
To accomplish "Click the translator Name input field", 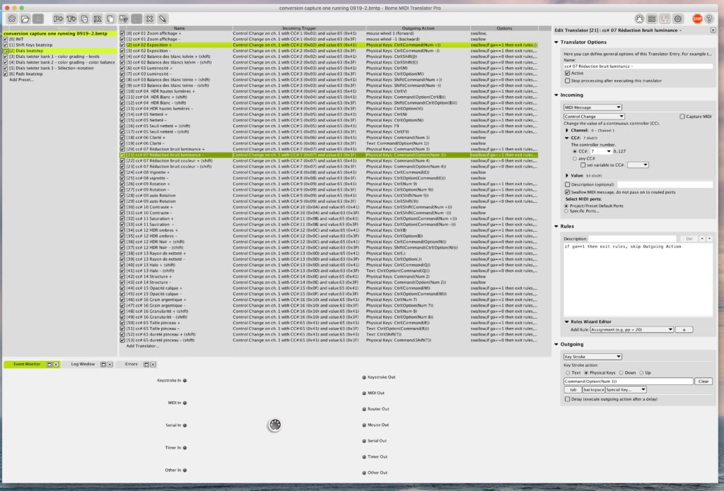I will [x=638, y=66].
